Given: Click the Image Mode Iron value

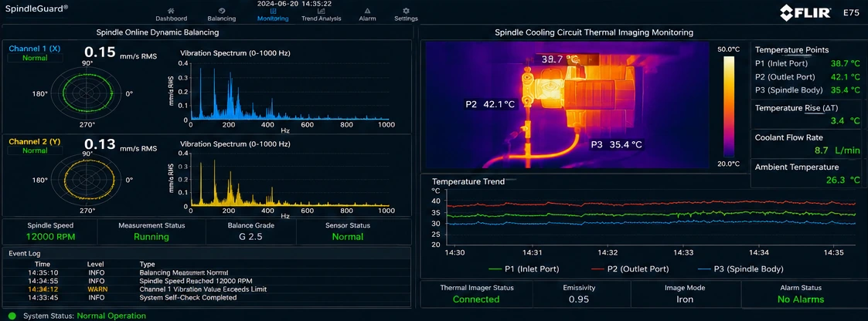Looking at the screenshot, I should click(x=686, y=299).
